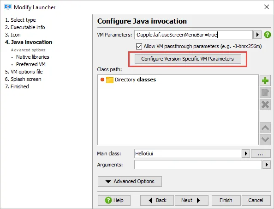Image resolution: width=274 pixels, height=209 pixels.
Task: Open Arguments variable arrow menu
Action: [267, 165]
